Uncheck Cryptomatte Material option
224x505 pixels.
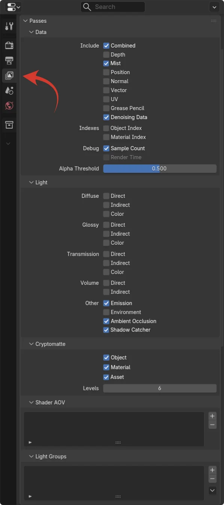[106, 367]
